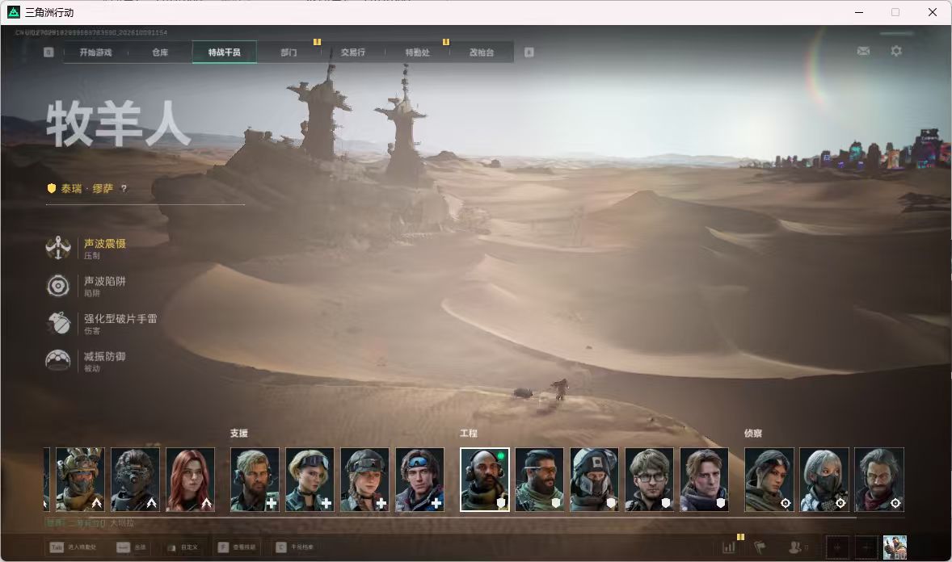Click the 工程 category label
The image size is (952, 562).
click(469, 434)
